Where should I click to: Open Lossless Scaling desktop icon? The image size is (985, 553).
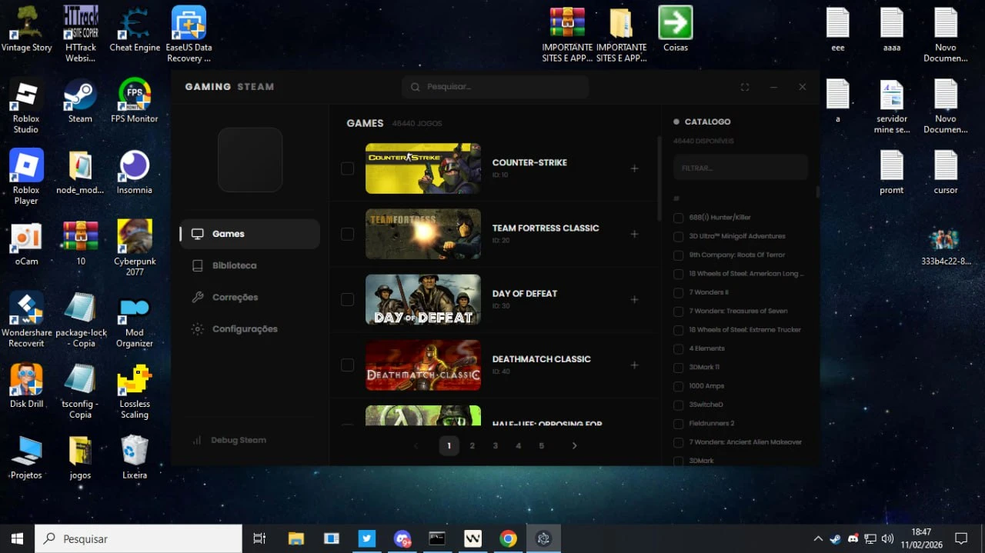pos(135,391)
